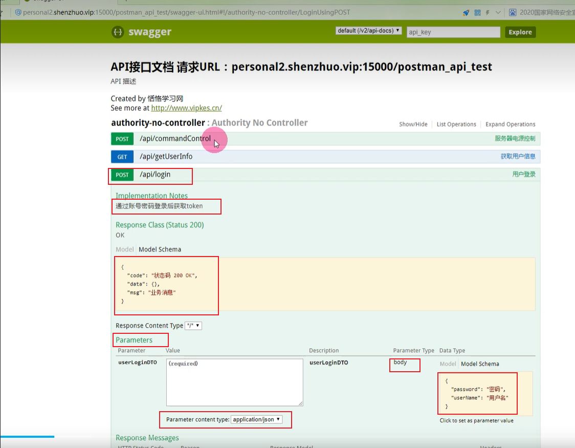
Task: Click the rocket speed-up icon in address bar
Action: 466,13
